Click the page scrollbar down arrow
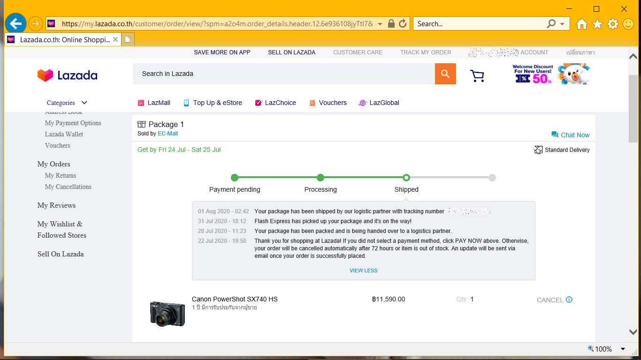This screenshot has width=641, height=360. pyautogui.click(x=633, y=331)
